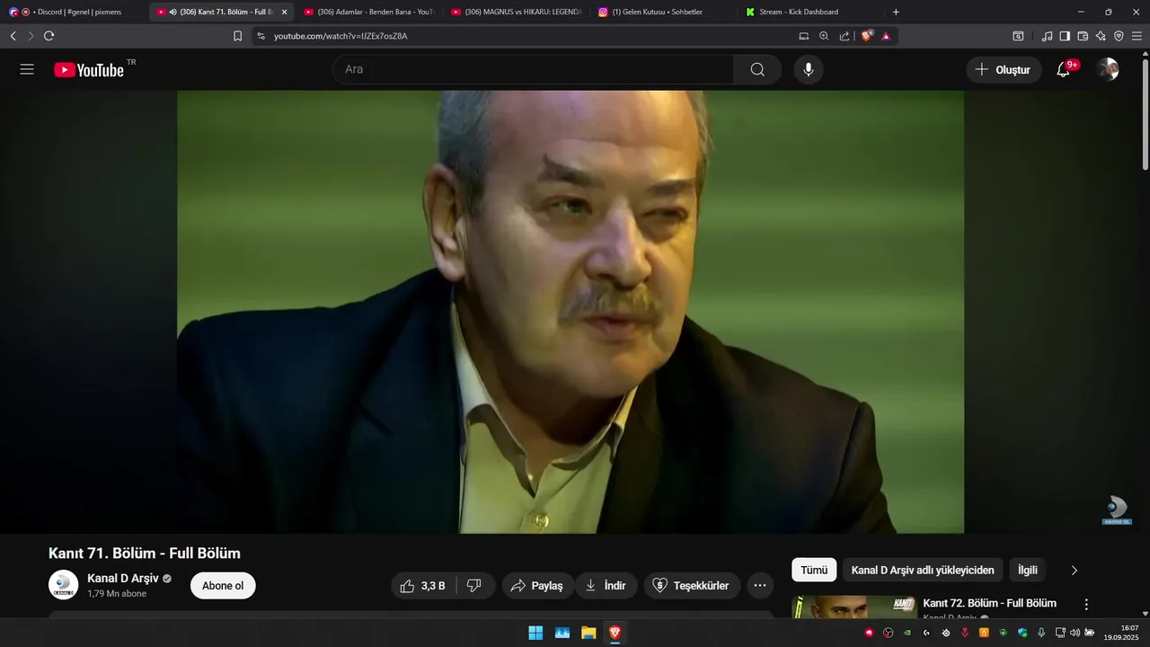Bookmark this page
Viewport: 1150px width, 647px height.
click(x=237, y=36)
